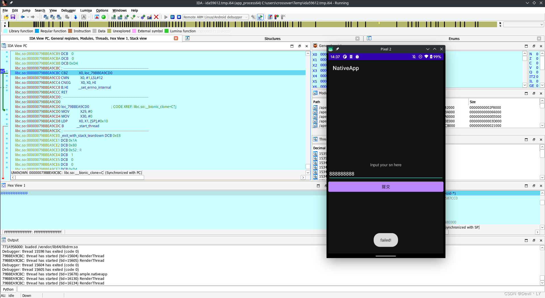The height and width of the screenshot is (298, 545).
Task: Click the boxed letter A toolbar icon
Action: tap(84, 17)
